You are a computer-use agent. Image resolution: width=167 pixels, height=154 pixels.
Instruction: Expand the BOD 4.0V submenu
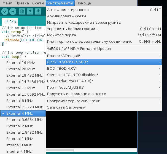click(104, 68)
